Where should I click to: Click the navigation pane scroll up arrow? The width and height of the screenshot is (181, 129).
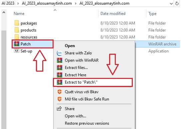4,12
